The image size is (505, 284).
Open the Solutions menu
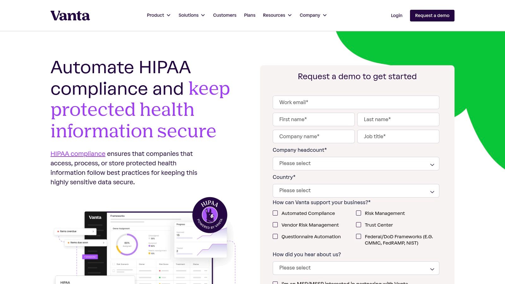pos(192,15)
